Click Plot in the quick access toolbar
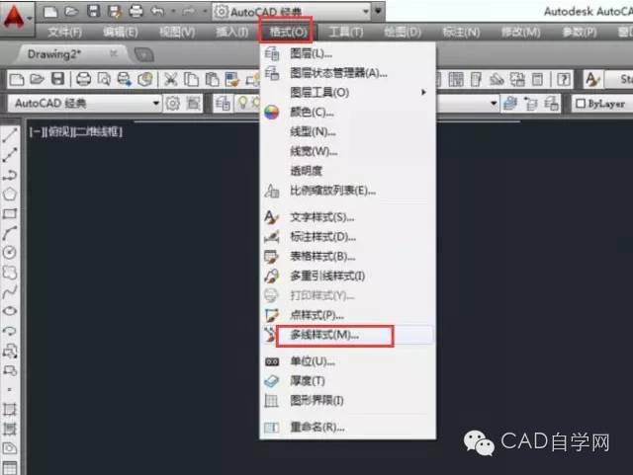 [136, 11]
